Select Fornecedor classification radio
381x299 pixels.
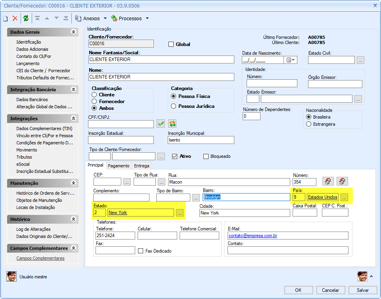pyautogui.click(x=94, y=102)
